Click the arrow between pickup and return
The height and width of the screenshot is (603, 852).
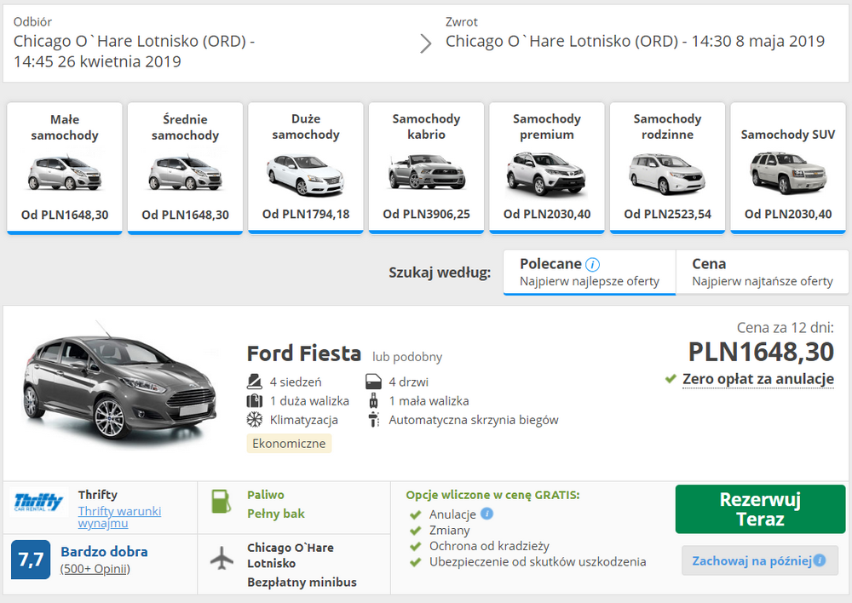click(426, 43)
